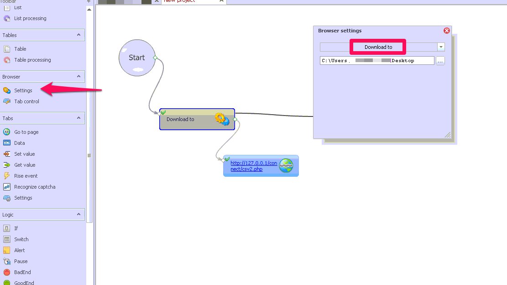Select the List processing tool icon
507x285 pixels.
pos(7,18)
